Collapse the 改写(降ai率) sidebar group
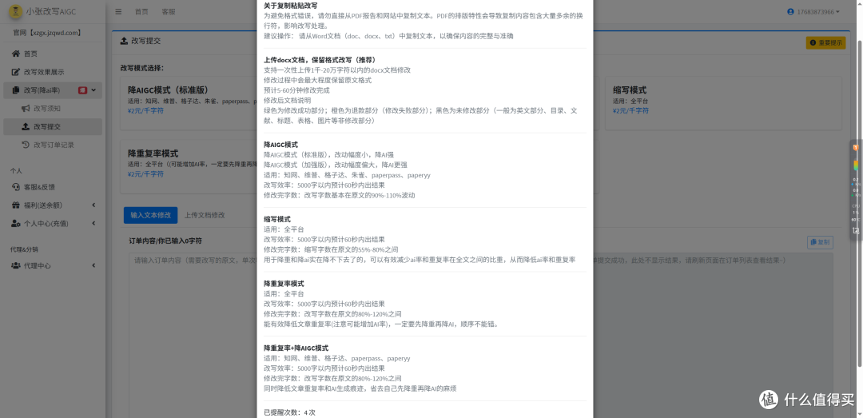863x418 pixels. [x=52, y=90]
